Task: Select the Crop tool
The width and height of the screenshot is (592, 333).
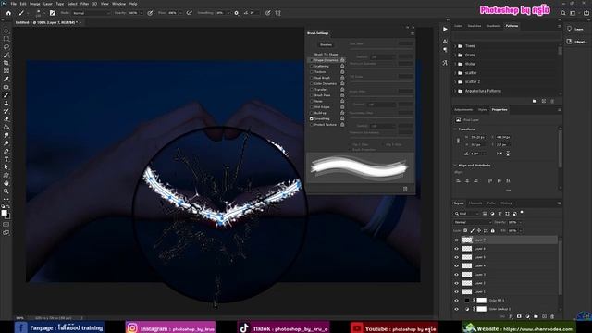Action: tap(6, 63)
